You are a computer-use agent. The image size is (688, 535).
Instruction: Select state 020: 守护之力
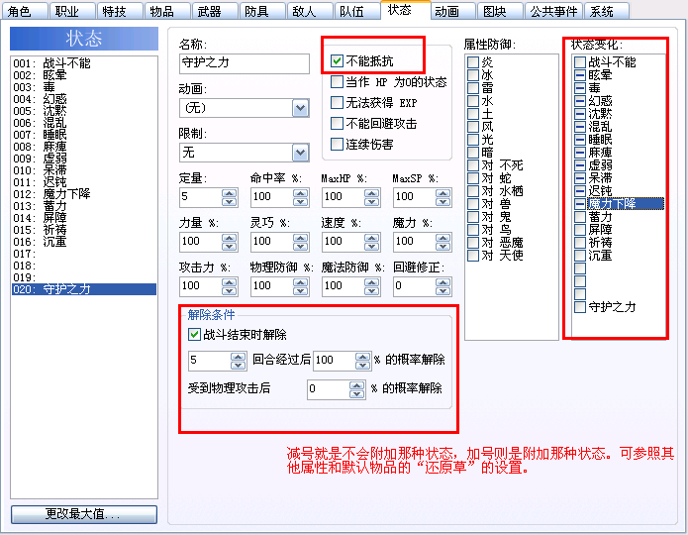coord(84,289)
